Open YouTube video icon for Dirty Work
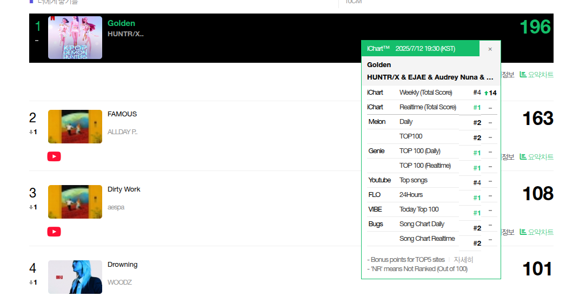586x296 pixels. 54,232
